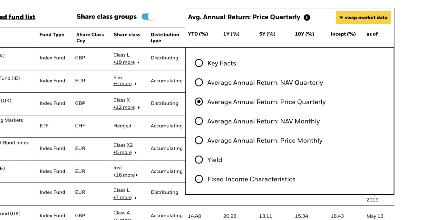This screenshot has width=427, height=220.
Task: Choose the Yield radio option
Action: (x=199, y=160)
